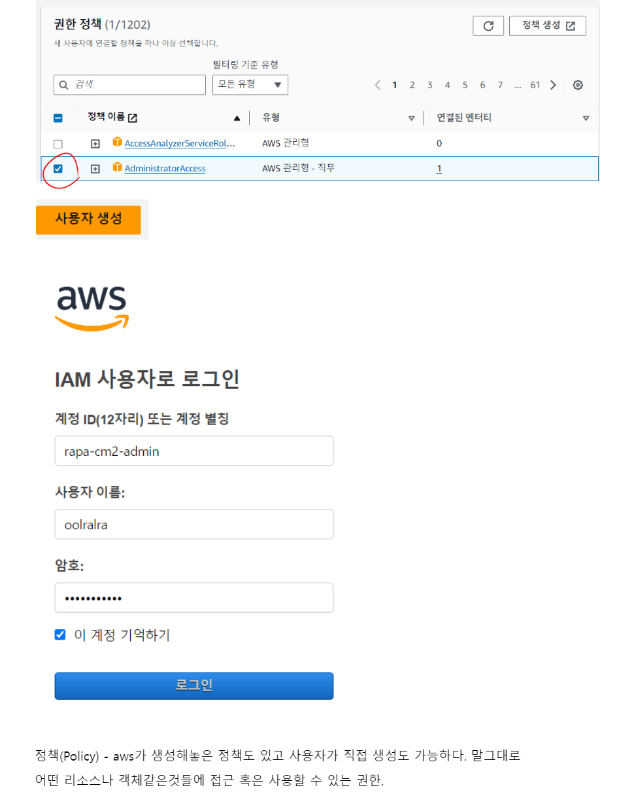The image size is (634, 792).
Task: Click the external link icon next to 정책 이름
Action: click(133, 118)
